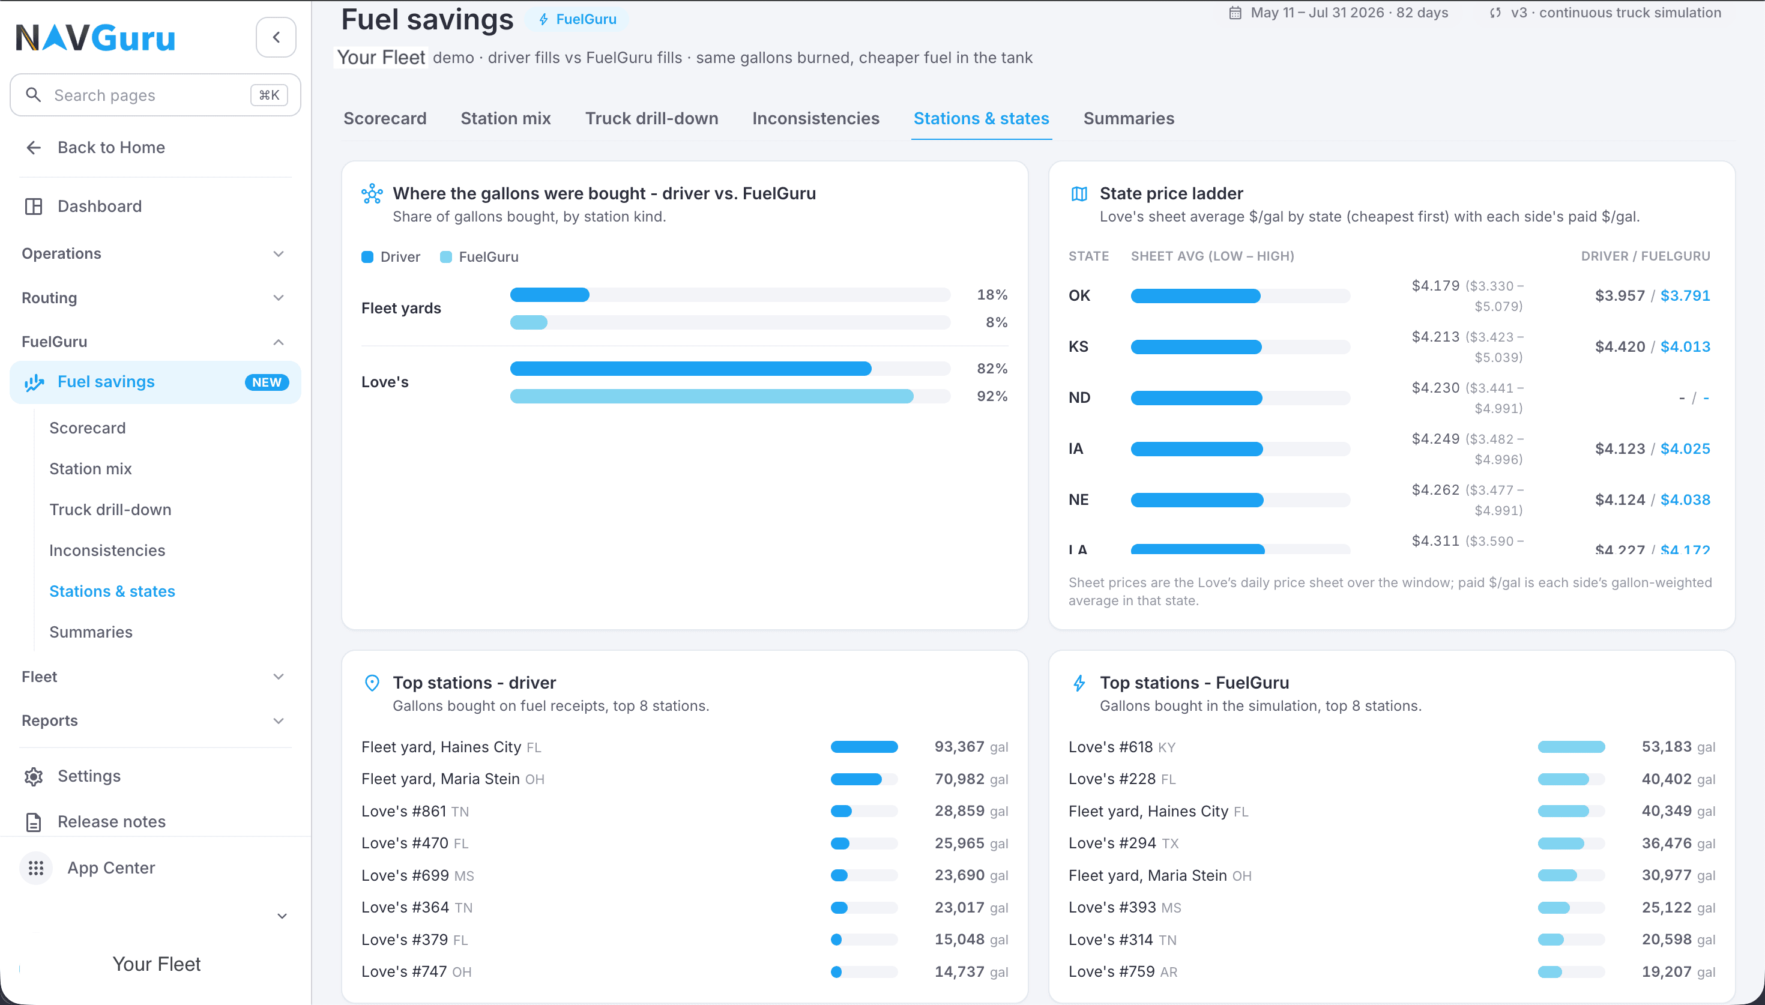Open the Inconsistencies tab

point(816,119)
